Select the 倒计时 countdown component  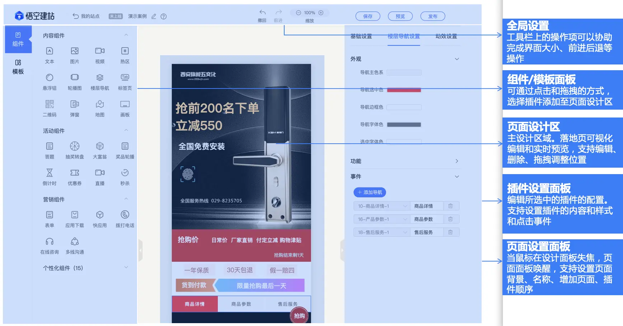tap(49, 173)
